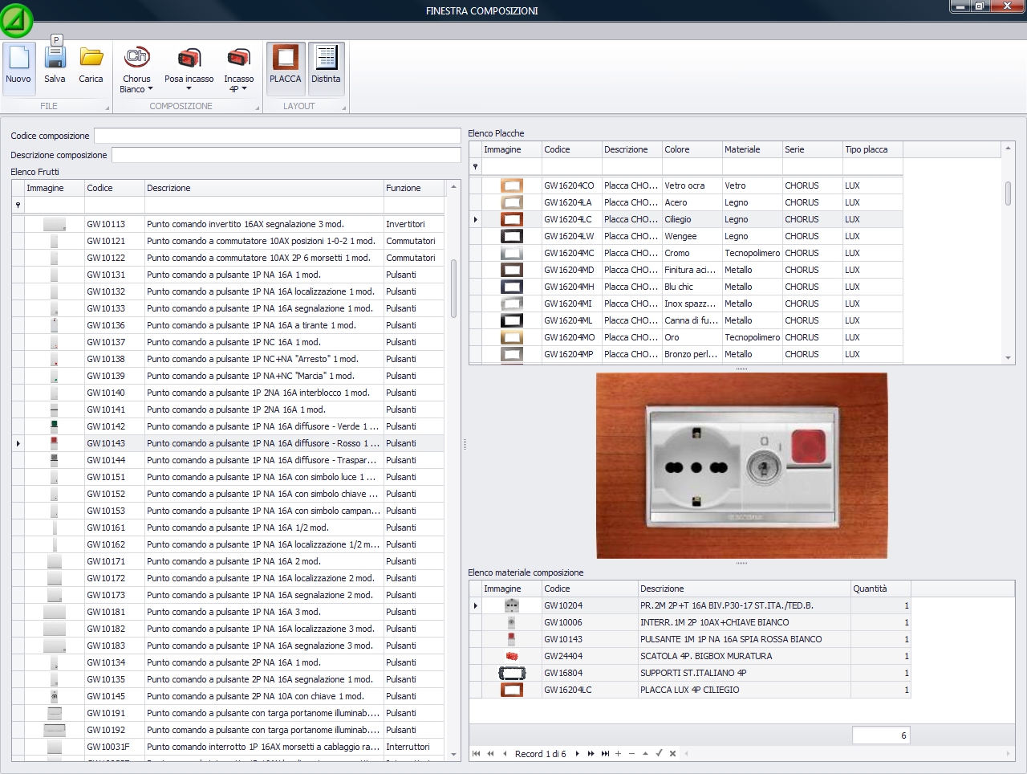Click the Oro GW16204MO plate thumbnail

[x=512, y=337]
